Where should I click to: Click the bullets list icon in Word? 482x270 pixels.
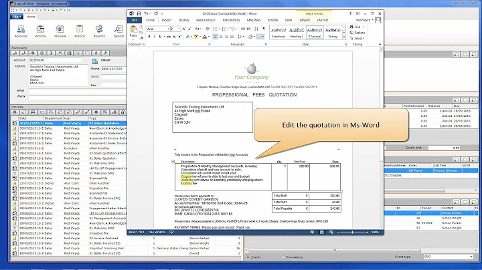point(216,29)
